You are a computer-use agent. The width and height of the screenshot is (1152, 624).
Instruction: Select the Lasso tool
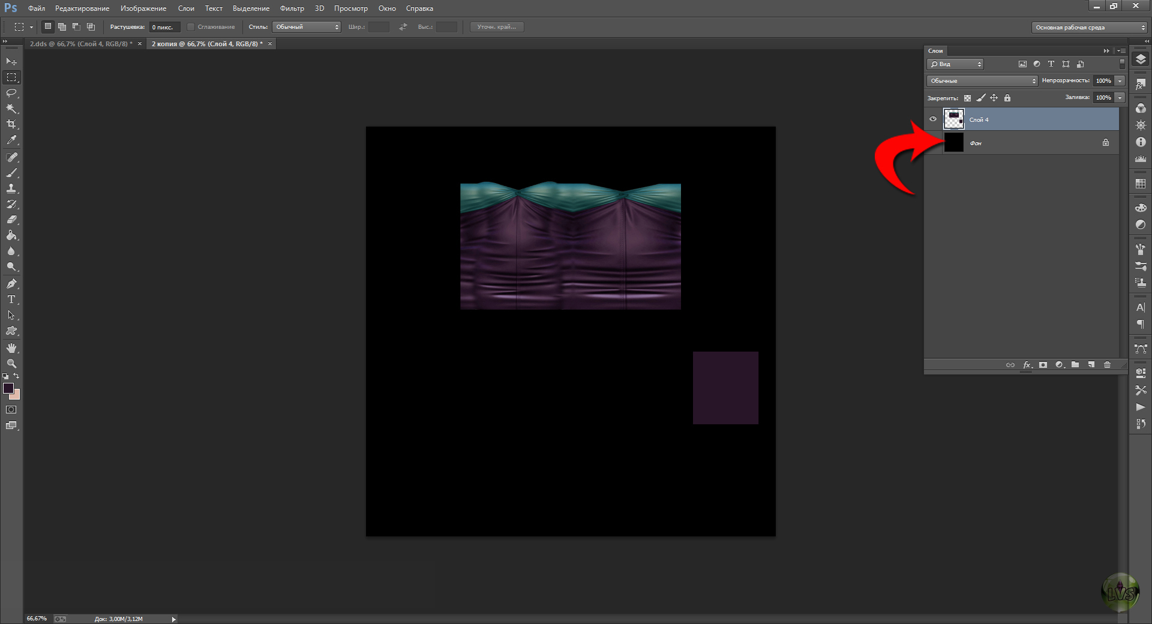(x=11, y=93)
